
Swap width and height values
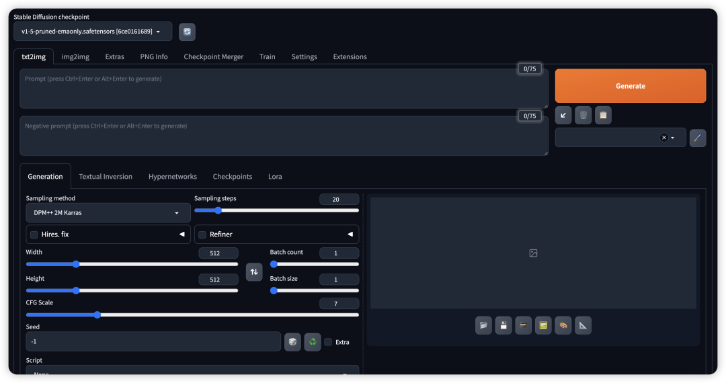coord(253,272)
